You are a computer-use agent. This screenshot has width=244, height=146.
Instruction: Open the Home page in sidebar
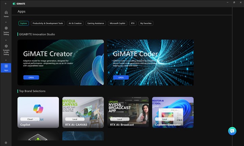(6, 14)
